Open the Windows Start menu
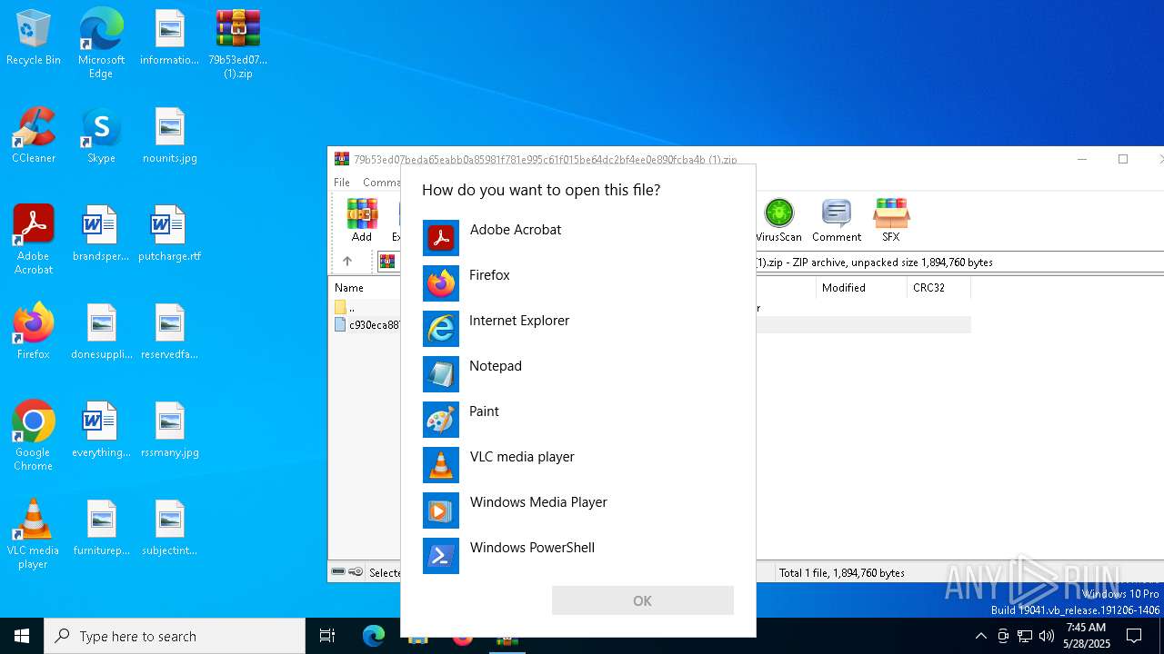This screenshot has width=1164, height=654. 22,636
